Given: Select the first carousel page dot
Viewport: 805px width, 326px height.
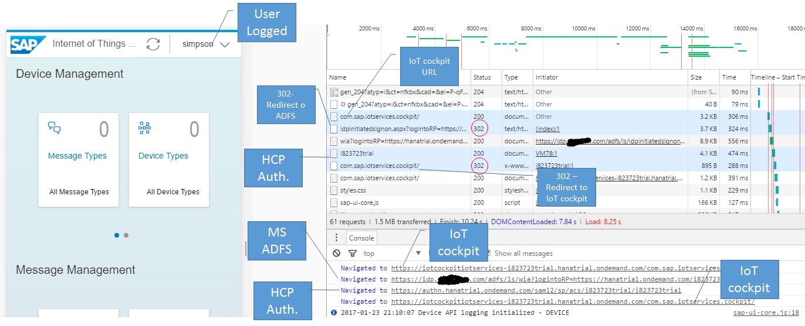Looking at the screenshot, I should tap(117, 235).
